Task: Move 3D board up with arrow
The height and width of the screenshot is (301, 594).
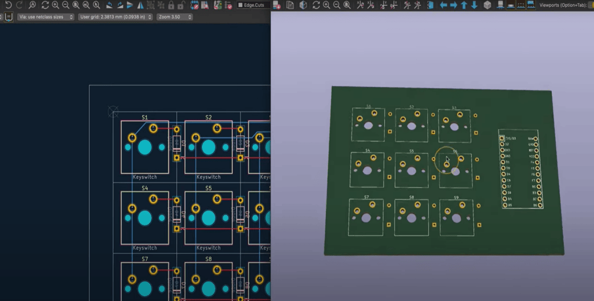Action: coord(464,5)
